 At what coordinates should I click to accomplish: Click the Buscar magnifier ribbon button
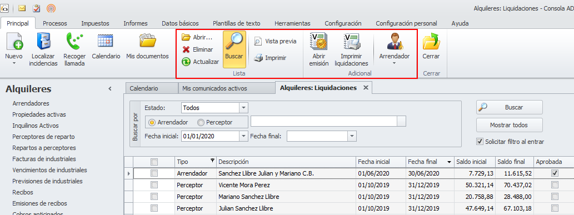[234, 49]
